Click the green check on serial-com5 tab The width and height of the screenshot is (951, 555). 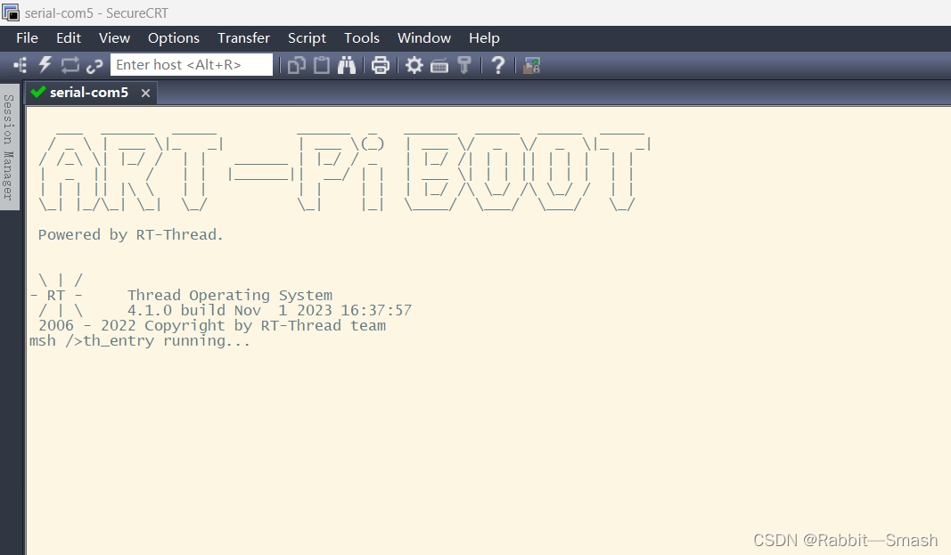pos(38,92)
